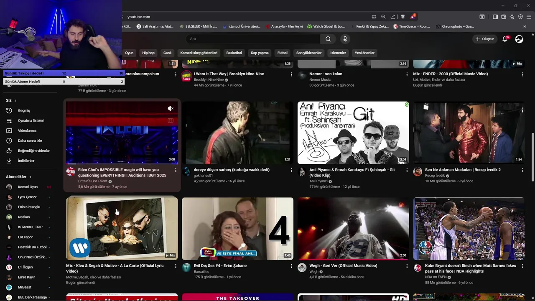Click the share page icon in address bar
The height and width of the screenshot is (301, 535).
point(393,17)
